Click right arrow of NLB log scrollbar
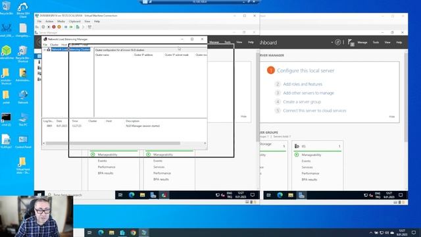Screen dimensions: 421x237 click(205, 144)
